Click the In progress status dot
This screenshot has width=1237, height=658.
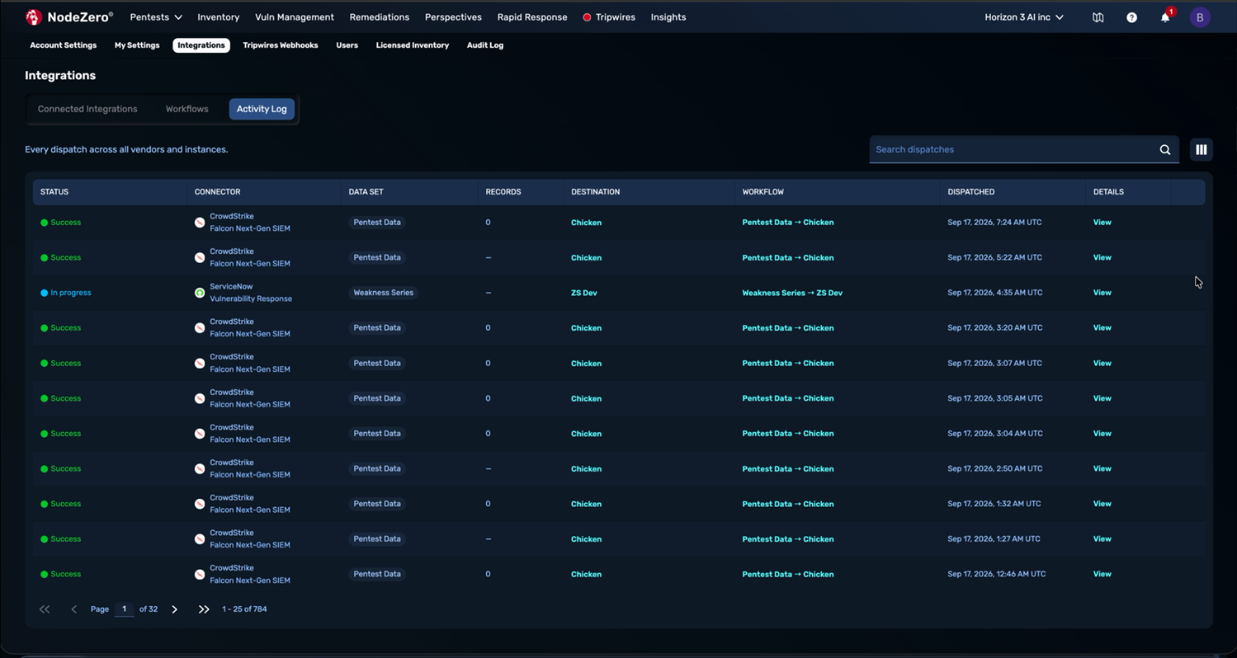(45, 293)
